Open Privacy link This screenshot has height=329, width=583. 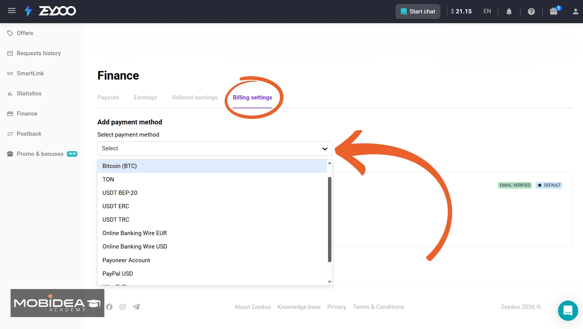click(x=337, y=307)
